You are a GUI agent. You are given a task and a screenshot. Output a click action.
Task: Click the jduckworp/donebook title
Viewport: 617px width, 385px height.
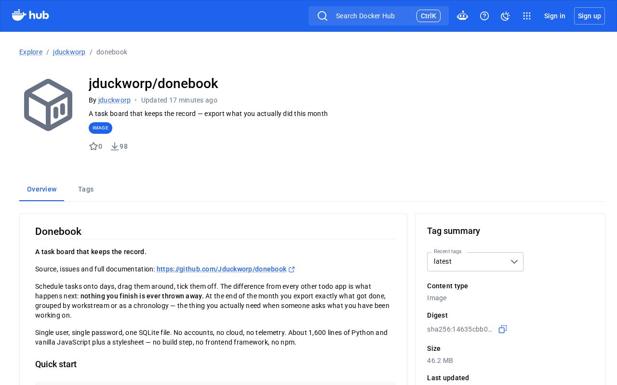tap(153, 83)
